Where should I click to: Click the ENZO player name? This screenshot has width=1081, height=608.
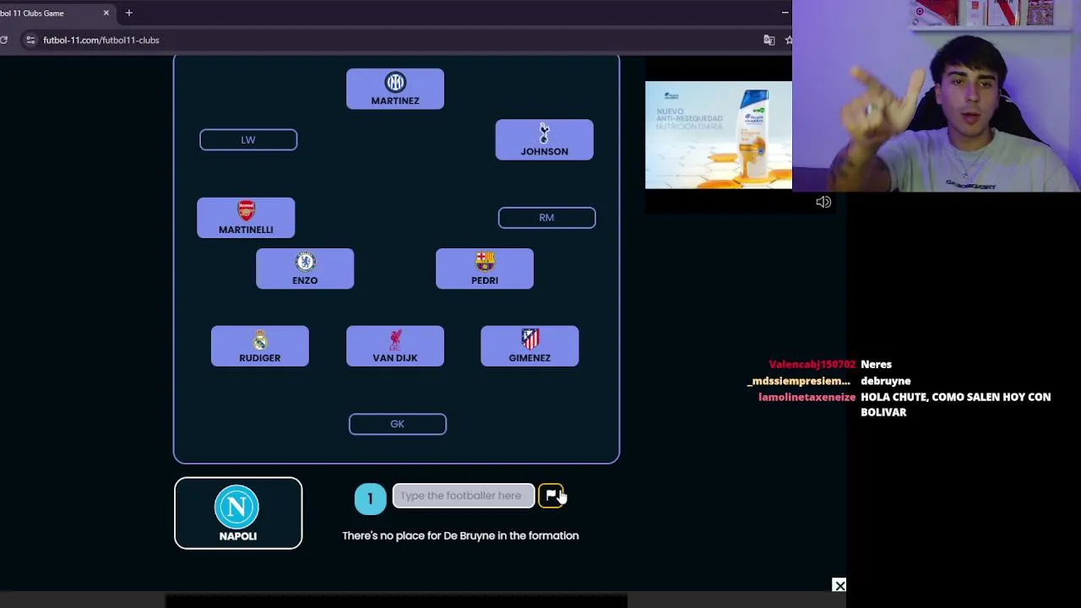point(305,280)
